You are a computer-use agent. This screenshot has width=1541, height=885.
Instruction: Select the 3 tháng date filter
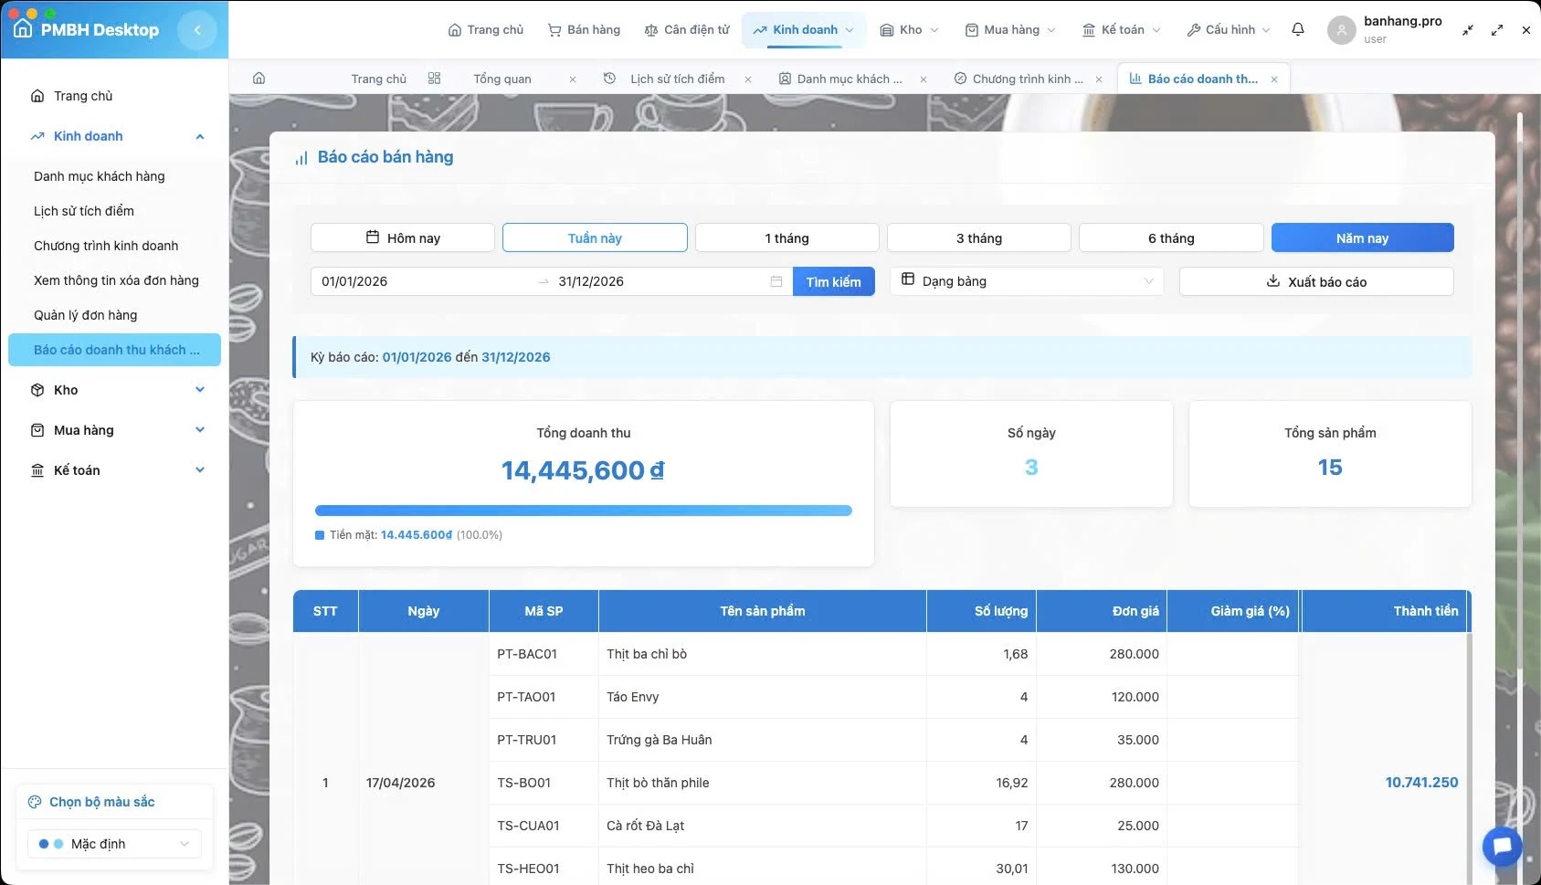coord(979,237)
